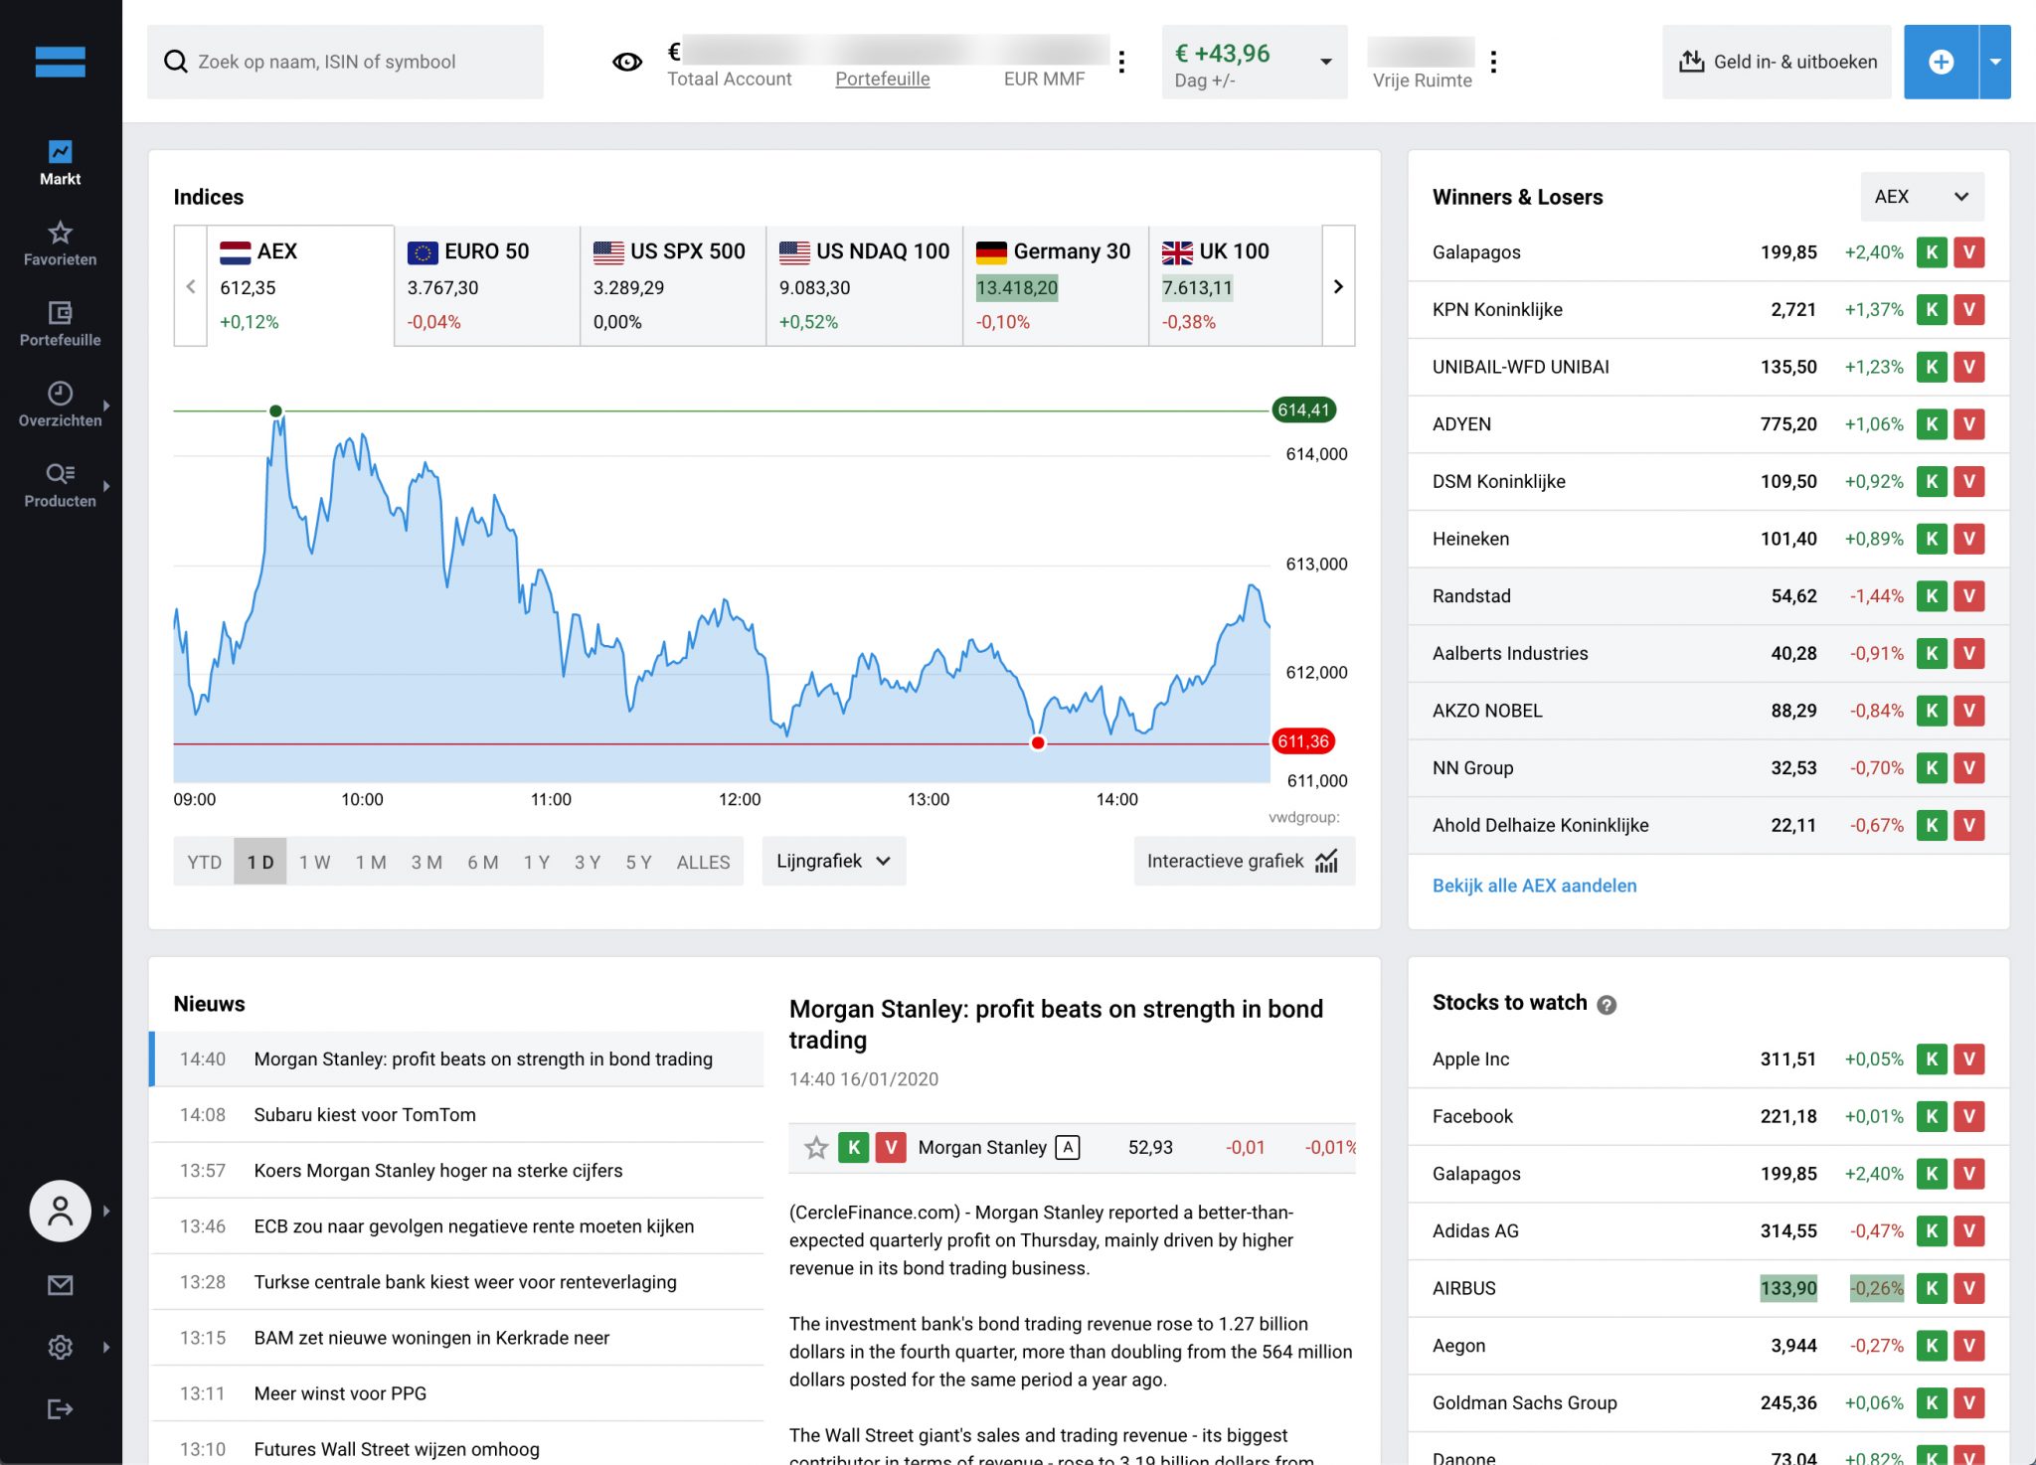Open Favorieten in the sidebar
The image size is (2036, 1465).
pos(60,243)
